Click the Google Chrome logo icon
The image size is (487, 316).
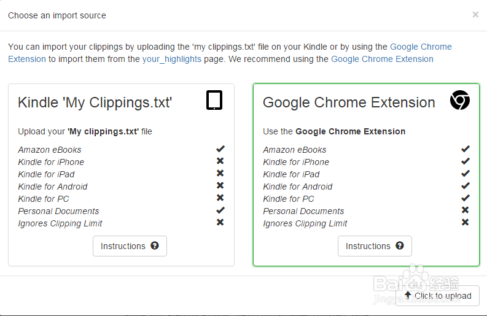point(459,100)
